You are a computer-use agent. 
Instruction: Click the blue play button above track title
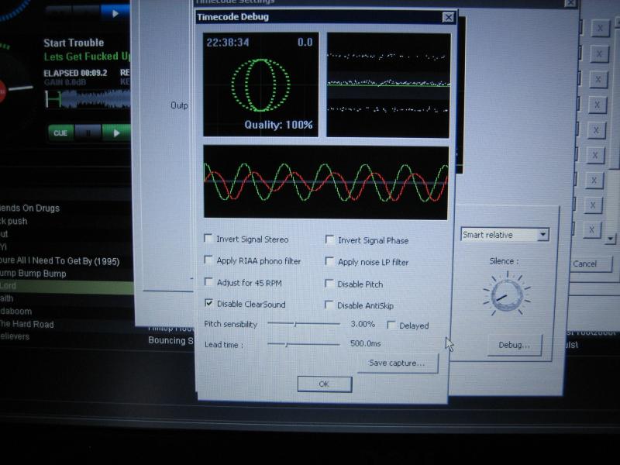pyautogui.click(x=115, y=13)
